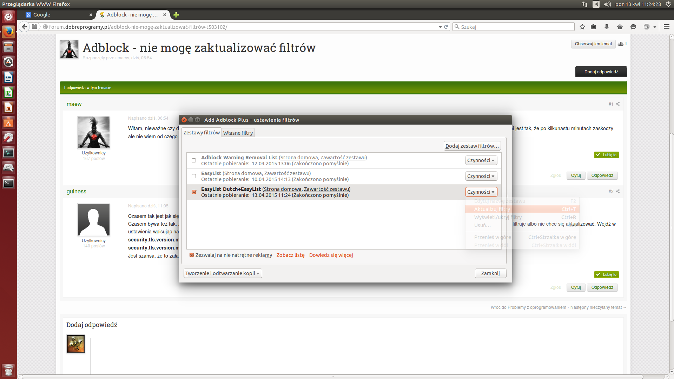
Task: Click the horizontal scrollbar at page bottom
Action: [332, 377]
